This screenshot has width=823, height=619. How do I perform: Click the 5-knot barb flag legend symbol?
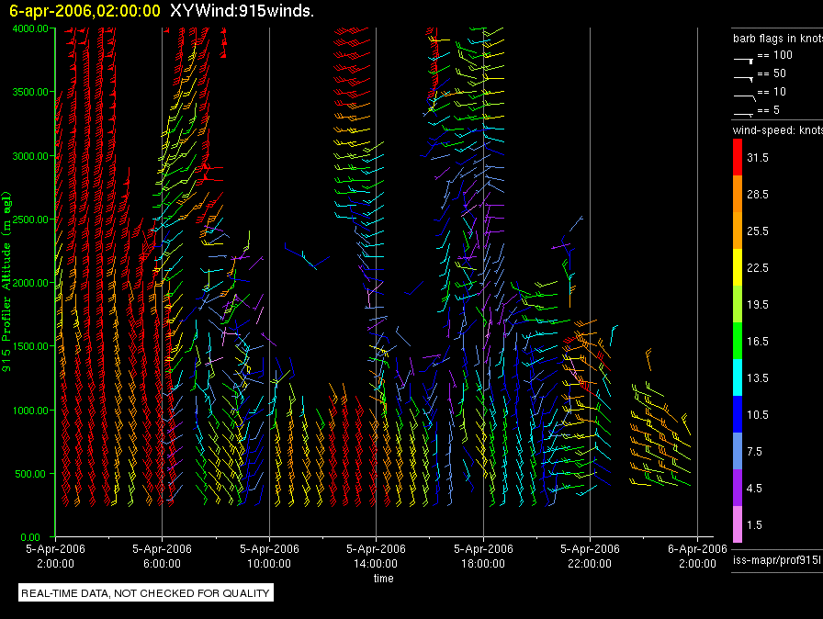pos(744,112)
